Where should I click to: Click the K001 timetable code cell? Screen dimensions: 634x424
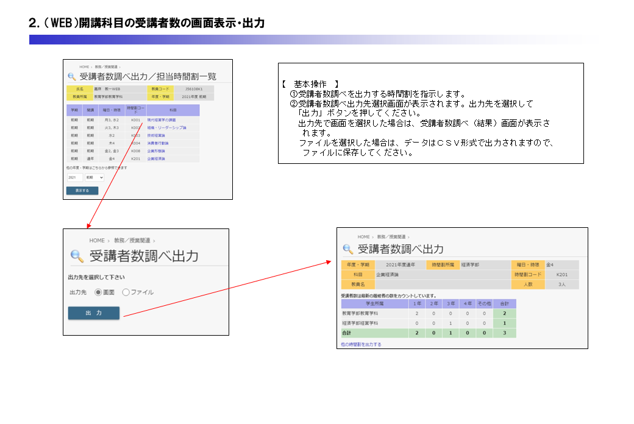click(136, 120)
